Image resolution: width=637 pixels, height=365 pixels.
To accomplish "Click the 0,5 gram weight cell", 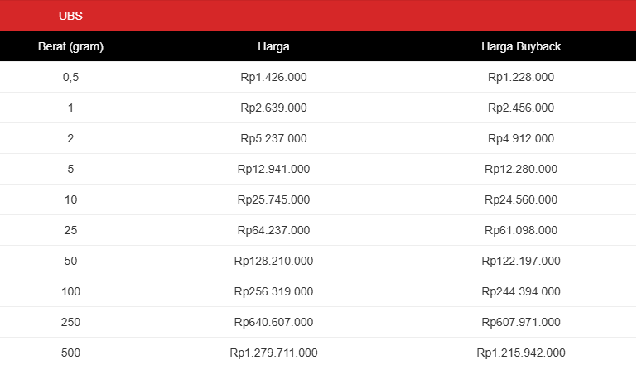I will coord(70,77).
